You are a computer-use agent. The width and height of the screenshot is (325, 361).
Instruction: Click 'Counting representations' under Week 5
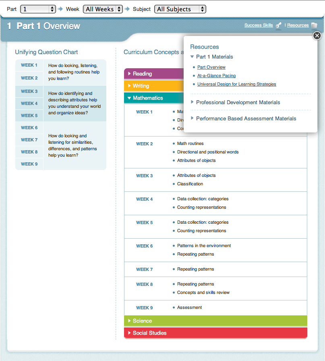coord(201,231)
